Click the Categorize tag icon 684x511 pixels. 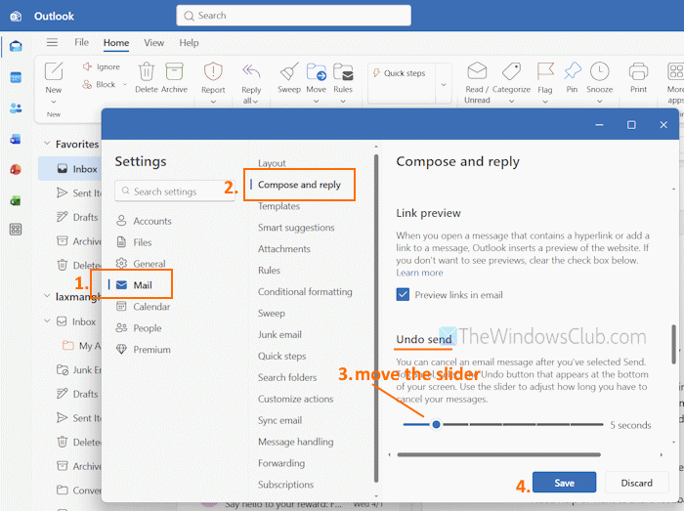tap(511, 71)
